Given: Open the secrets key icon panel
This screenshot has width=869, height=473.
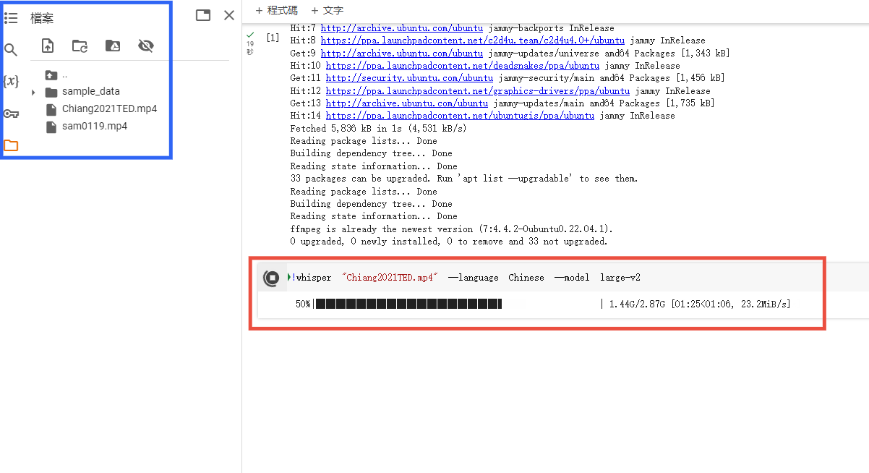Looking at the screenshot, I should click(11, 114).
